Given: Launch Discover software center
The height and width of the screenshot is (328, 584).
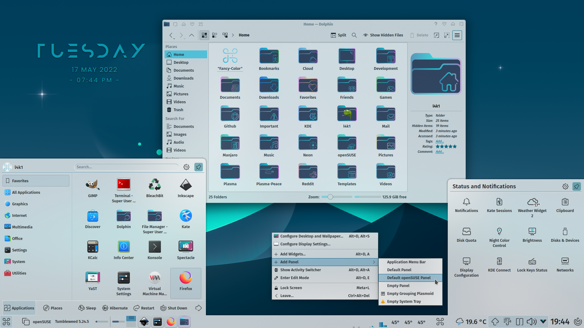Looking at the screenshot, I should (x=93, y=219).
